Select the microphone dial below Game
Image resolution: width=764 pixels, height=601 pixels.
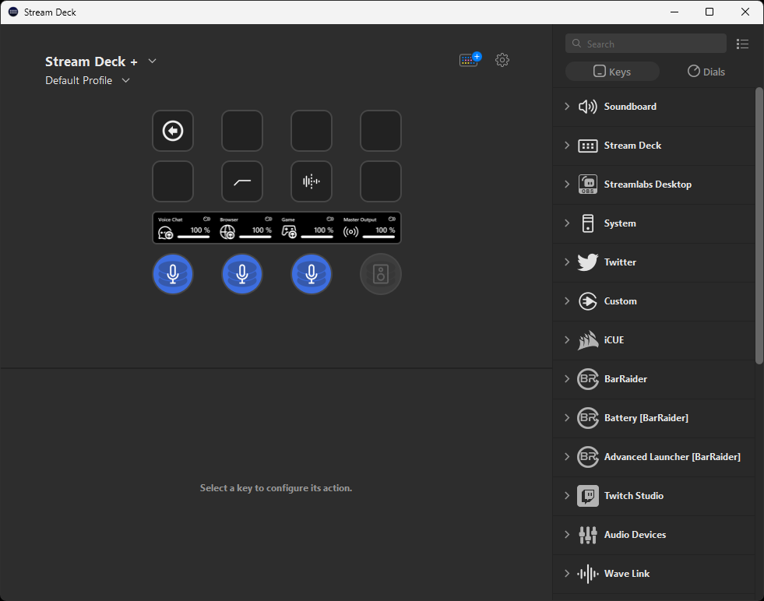pos(312,274)
